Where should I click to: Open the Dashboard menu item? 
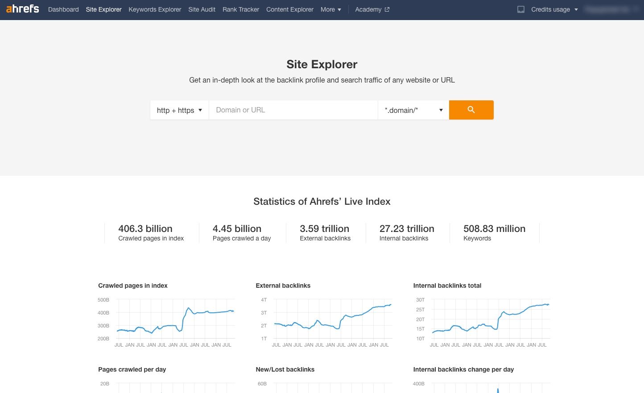pos(63,9)
